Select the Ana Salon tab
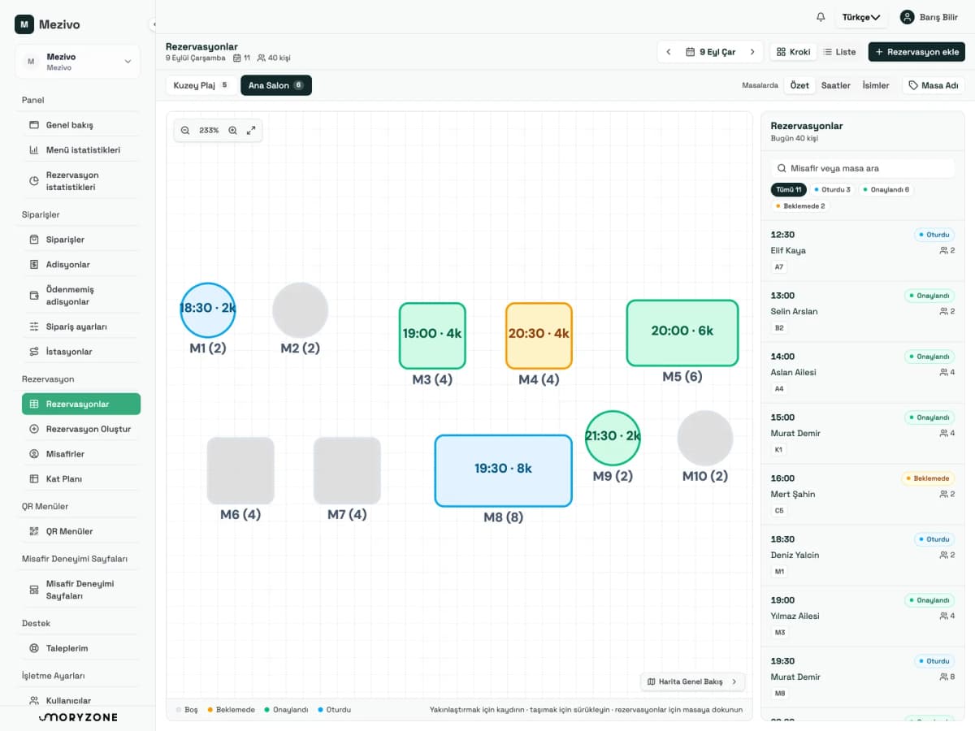 click(x=276, y=85)
